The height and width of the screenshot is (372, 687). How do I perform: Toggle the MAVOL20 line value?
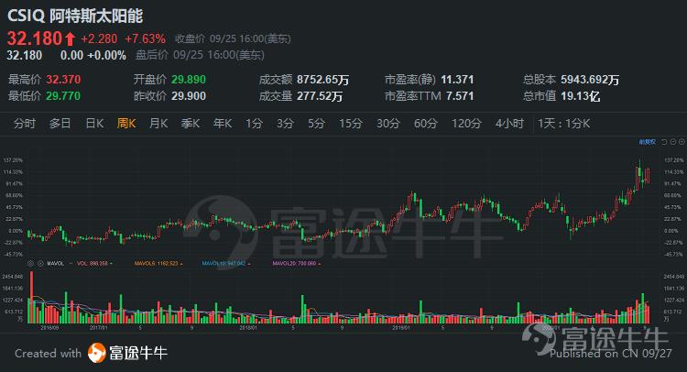point(295,264)
